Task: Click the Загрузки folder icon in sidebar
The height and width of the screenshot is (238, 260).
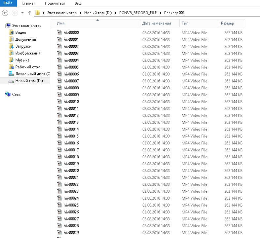Action: pos(11,46)
